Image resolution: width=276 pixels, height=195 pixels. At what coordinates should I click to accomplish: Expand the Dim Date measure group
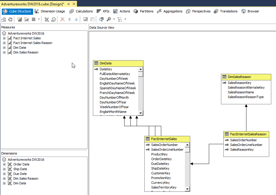(4, 48)
